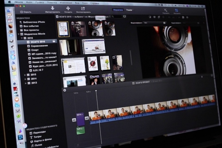Select Все события in sidebar
The height and width of the screenshot is (148, 222).
point(31,26)
